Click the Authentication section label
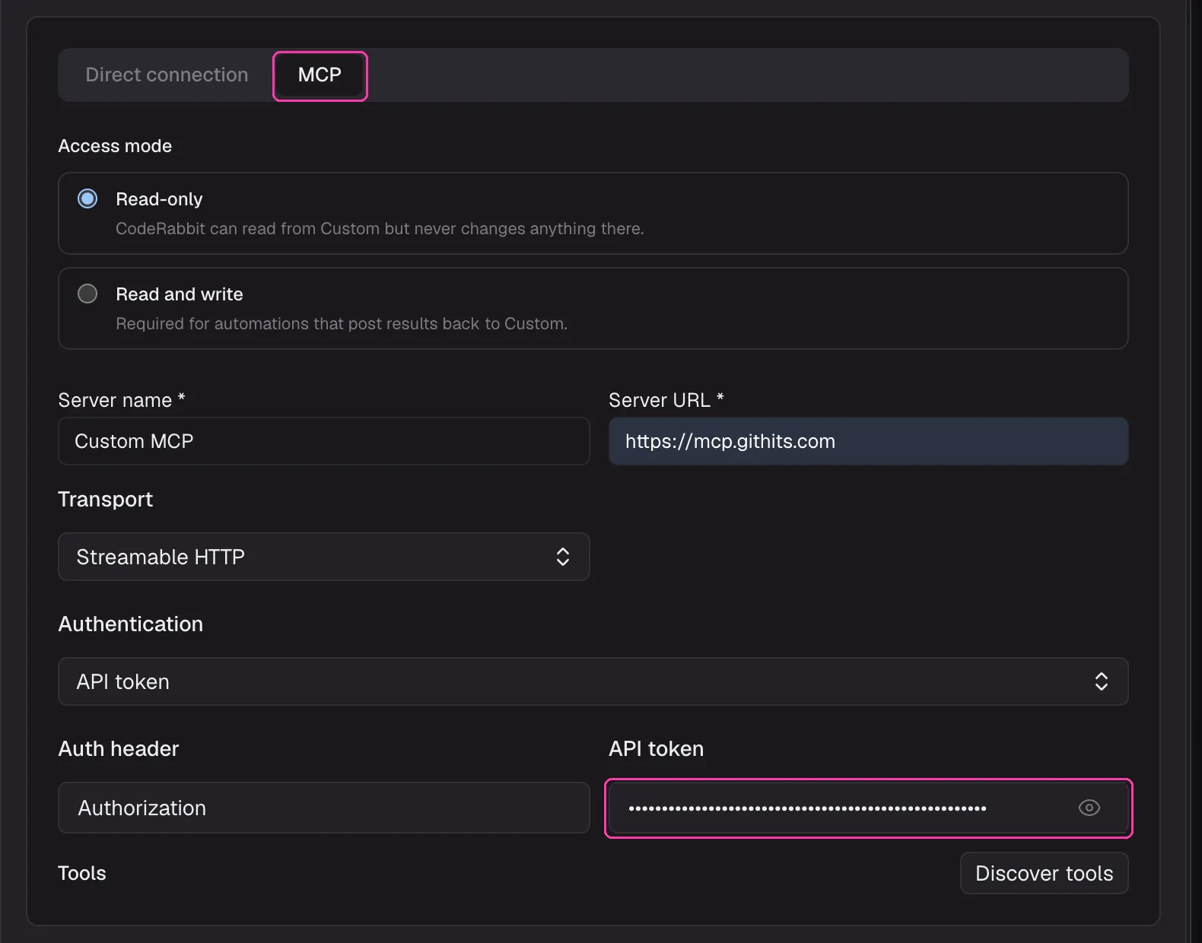Screen dimensions: 1202x943 click(131, 624)
